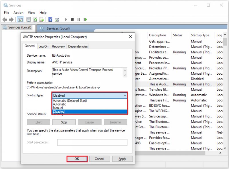Click the Refresh toolbar icon
Image resolution: width=229 pixels, height=169 pixels.
(35, 19)
